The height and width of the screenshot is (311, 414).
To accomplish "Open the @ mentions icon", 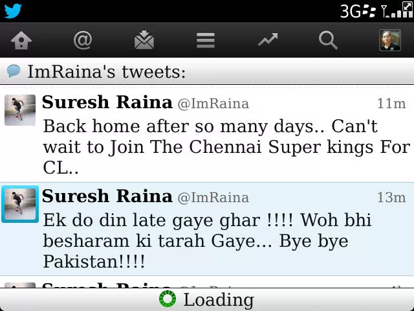I will 83,40.
